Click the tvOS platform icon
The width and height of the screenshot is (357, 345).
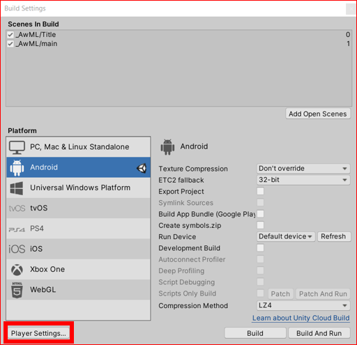(17, 208)
